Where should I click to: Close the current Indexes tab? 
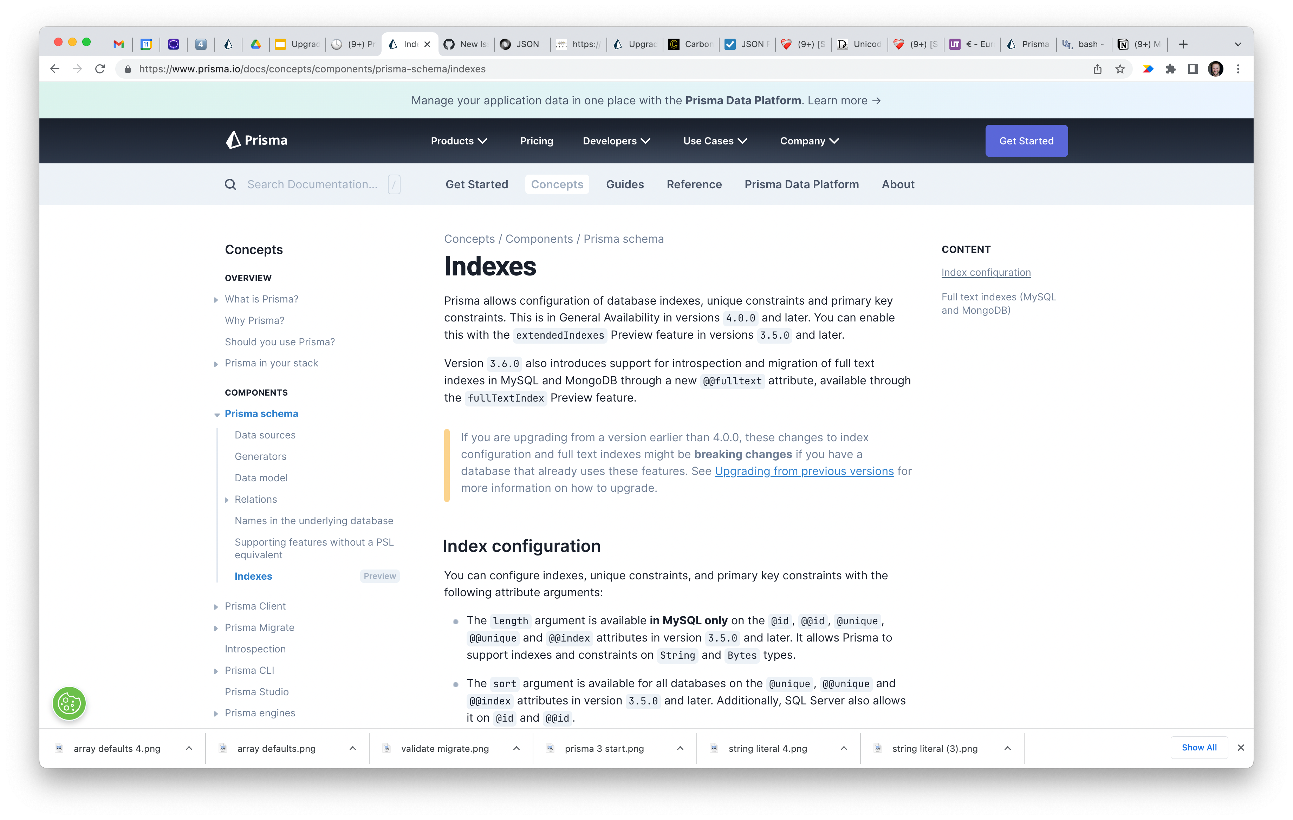click(427, 44)
